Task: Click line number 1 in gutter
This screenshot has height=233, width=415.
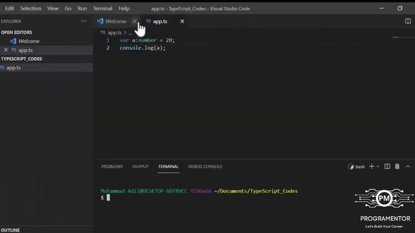Action: (108, 40)
